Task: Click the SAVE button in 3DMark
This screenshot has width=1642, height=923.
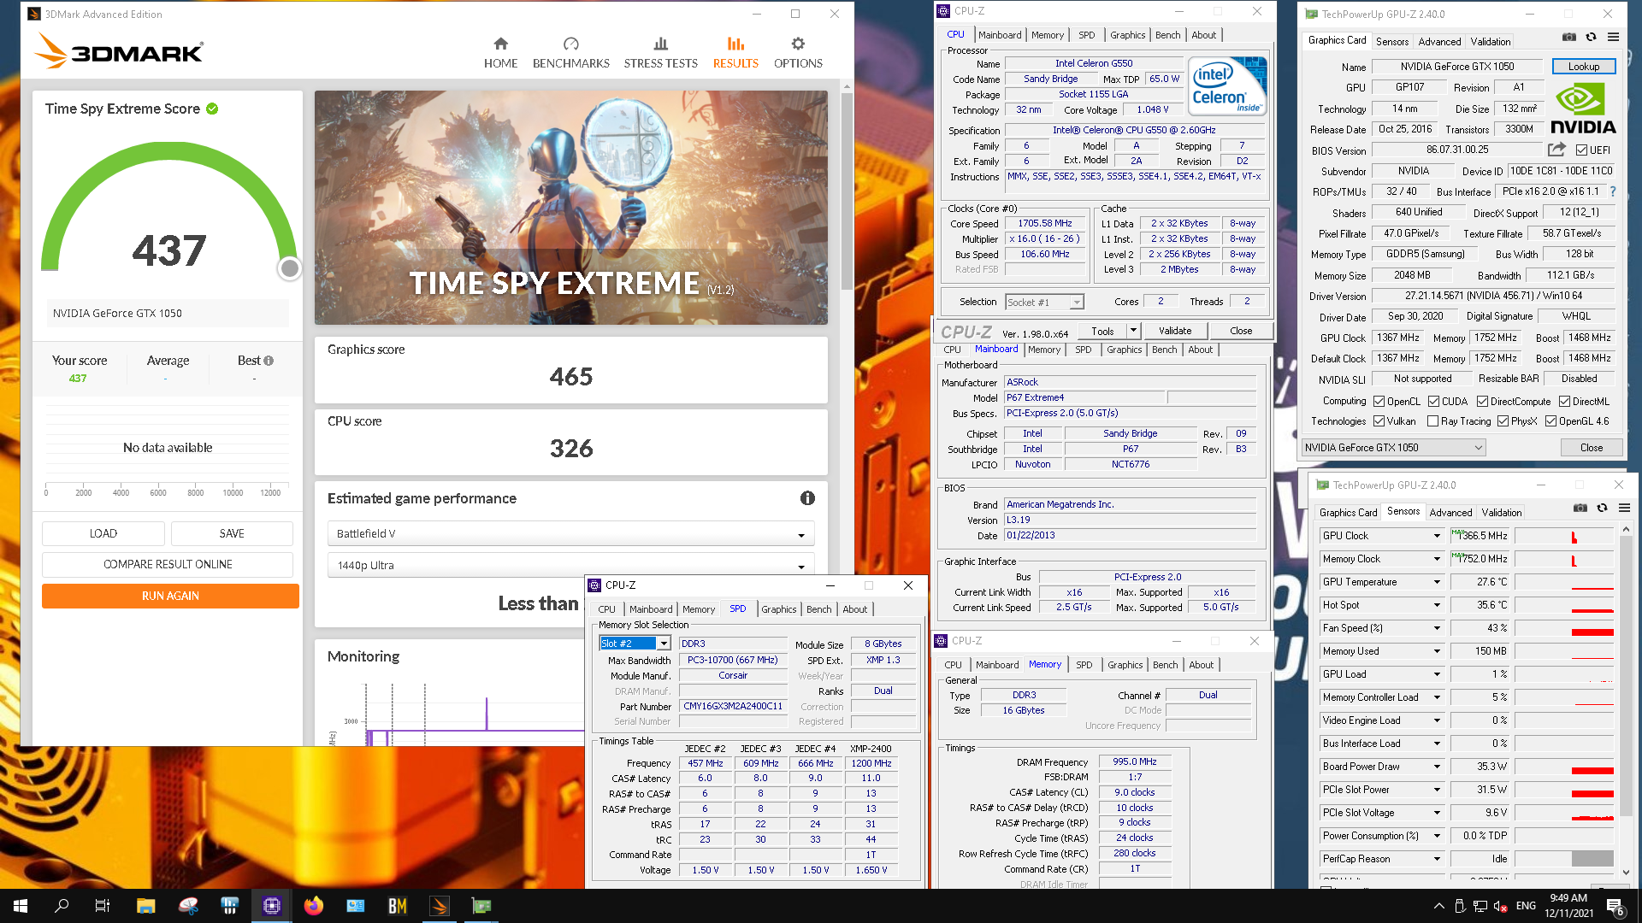Action: [x=232, y=533]
